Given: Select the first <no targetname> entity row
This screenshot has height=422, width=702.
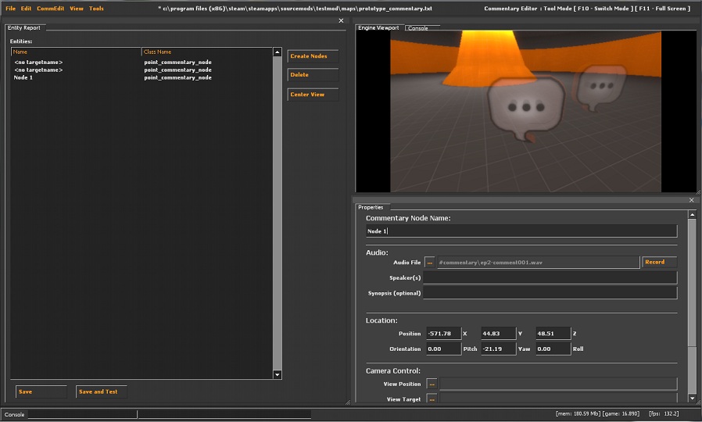Looking at the screenshot, I should tap(142, 63).
